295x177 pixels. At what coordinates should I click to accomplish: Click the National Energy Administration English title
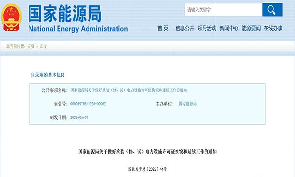coord(78,29)
